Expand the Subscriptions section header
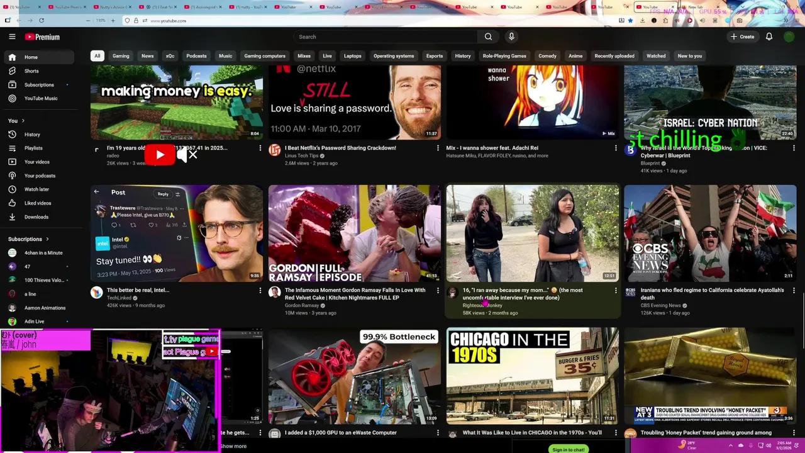The height and width of the screenshot is (453, 805). click(x=28, y=239)
